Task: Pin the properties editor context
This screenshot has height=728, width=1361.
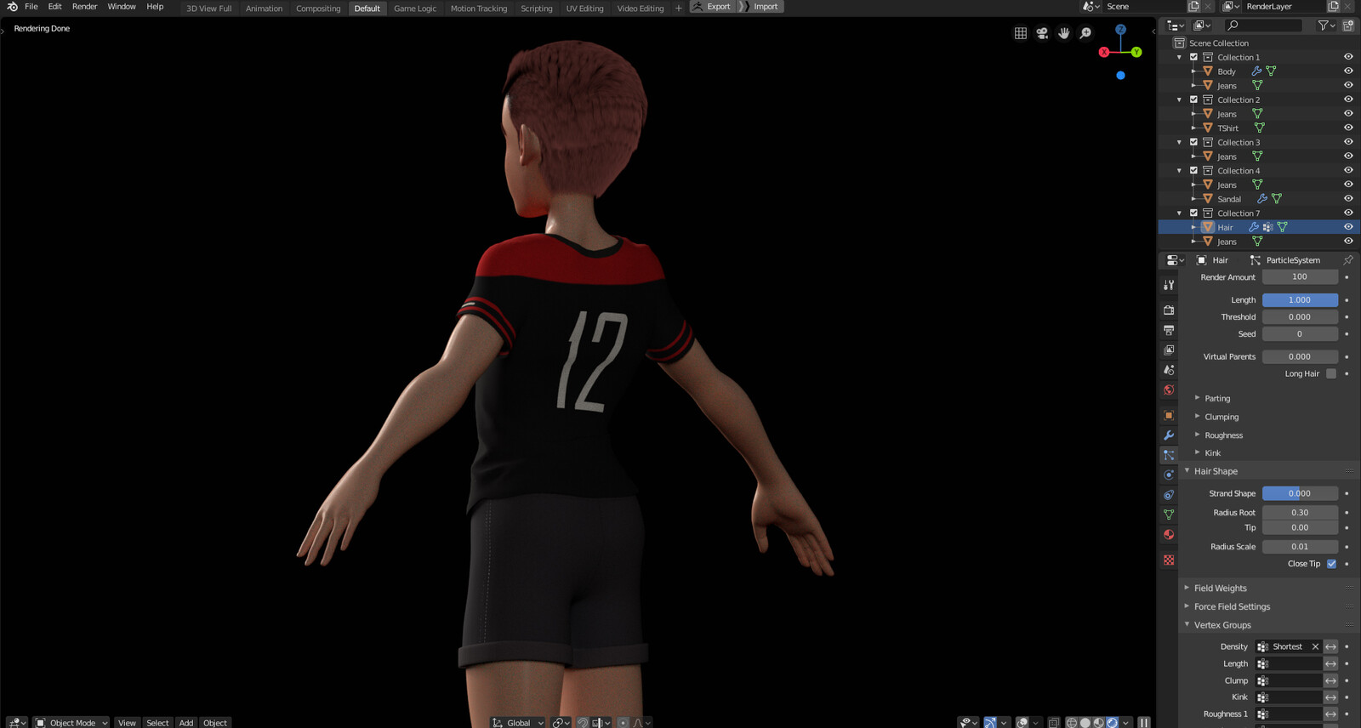Action: 1348,260
